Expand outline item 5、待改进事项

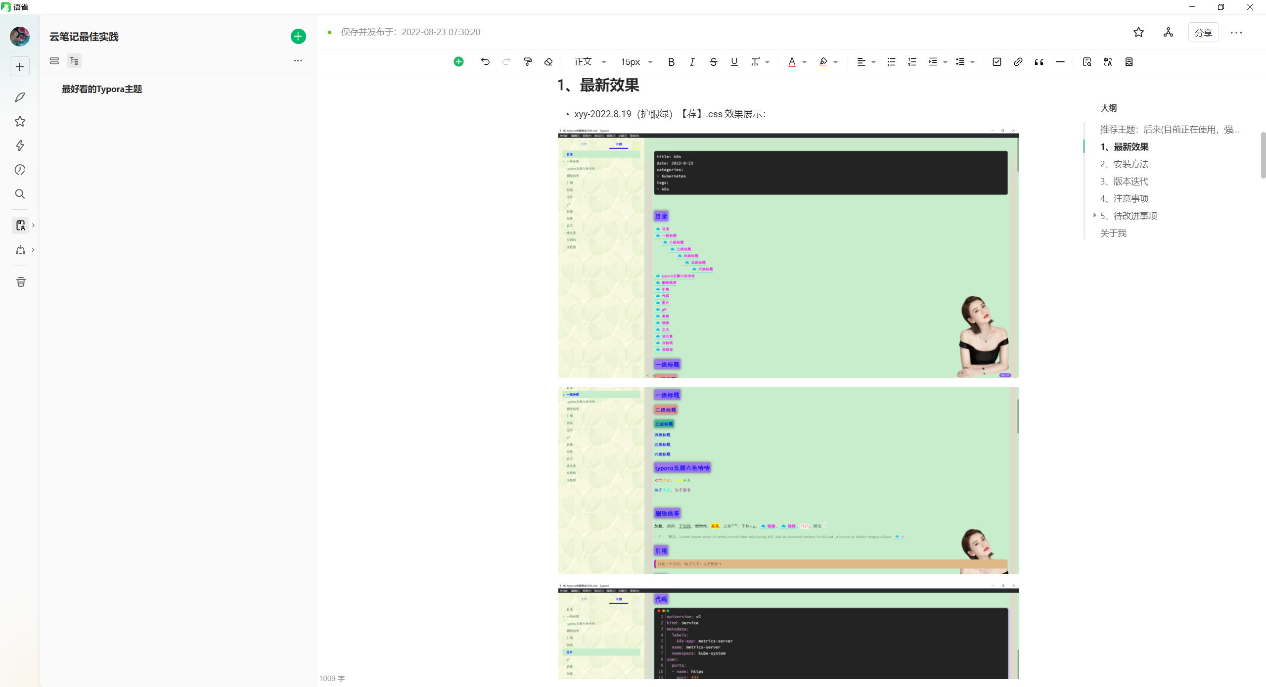[1094, 215]
